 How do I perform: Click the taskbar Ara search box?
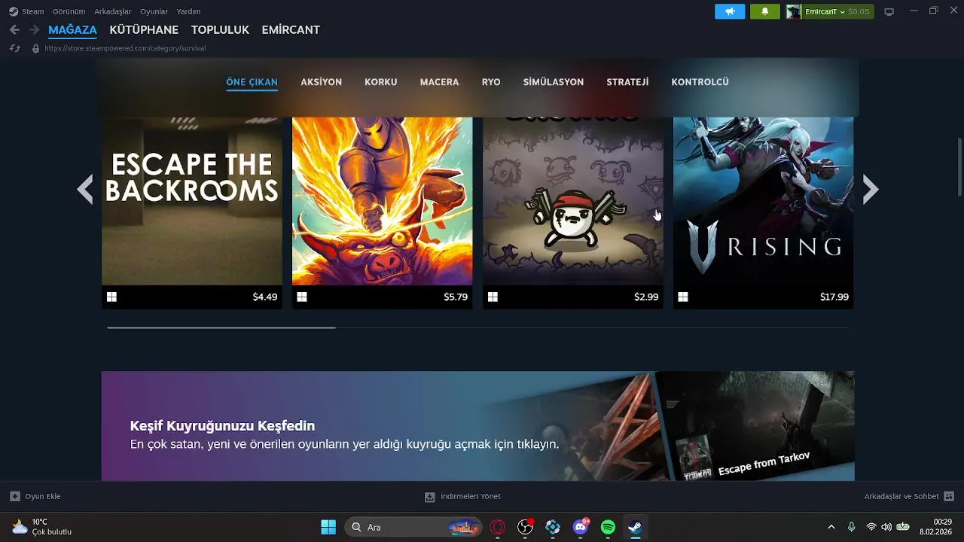tap(414, 528)
